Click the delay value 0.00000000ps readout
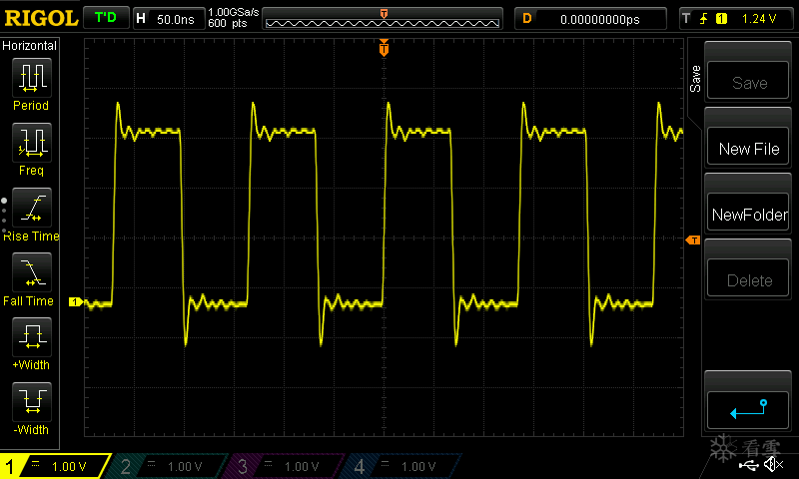Viewport: 799px width, 479px height. pyautogui.click(x=600, y=19)
